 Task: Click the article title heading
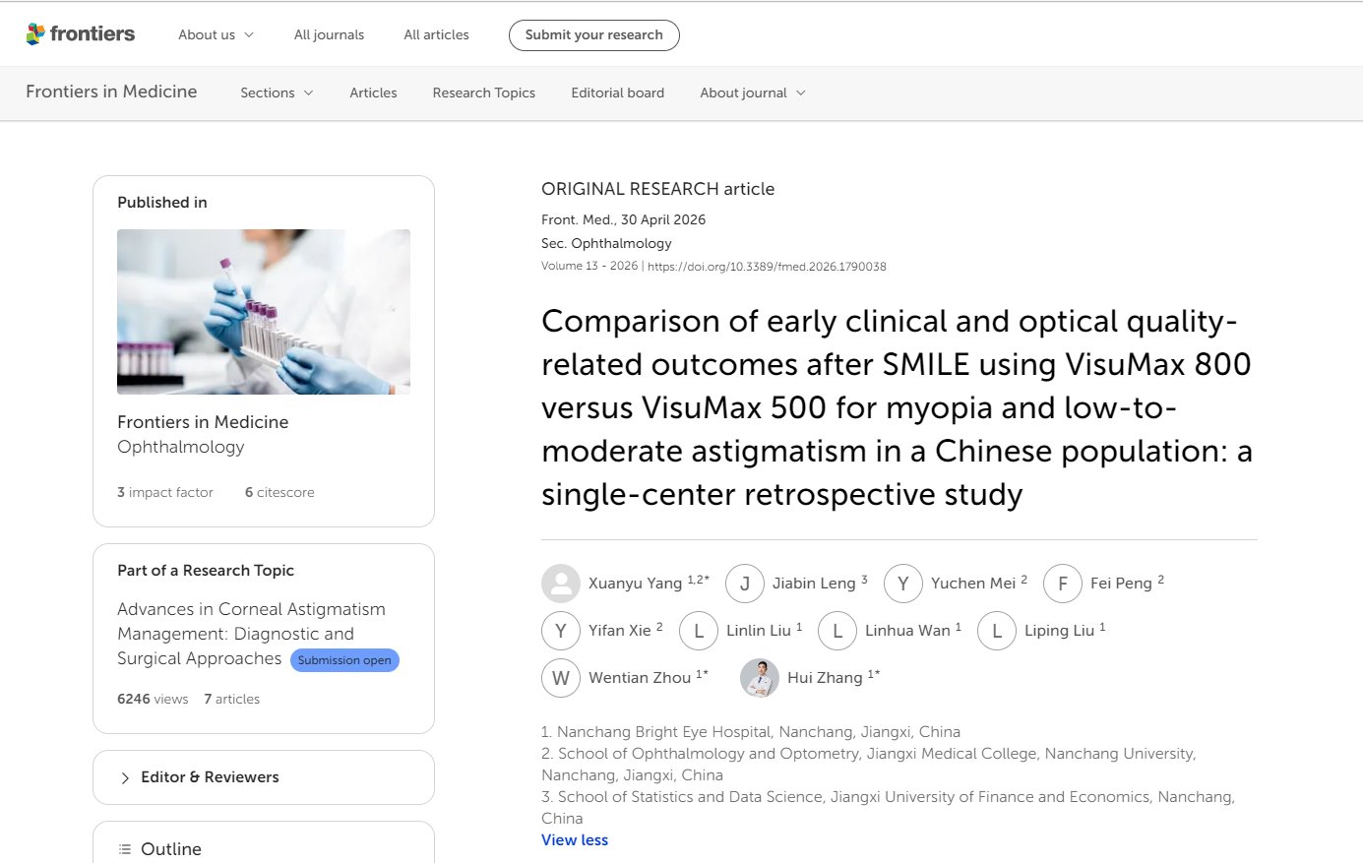click(897, 407)
